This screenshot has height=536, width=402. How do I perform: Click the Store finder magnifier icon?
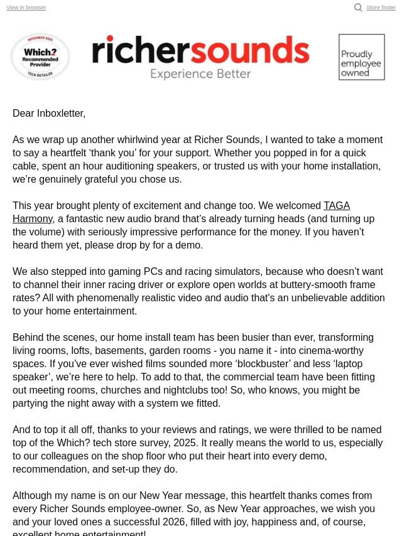[358, 8]
